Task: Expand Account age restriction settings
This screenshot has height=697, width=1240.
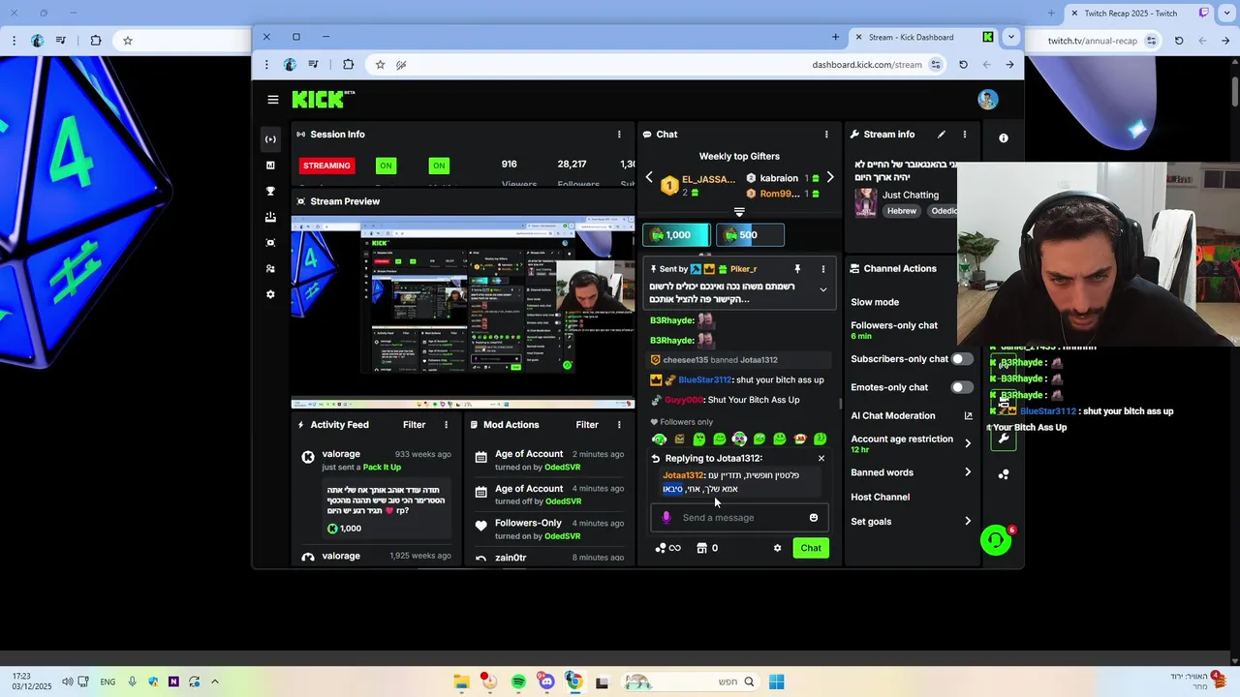Action: point(967,443)
